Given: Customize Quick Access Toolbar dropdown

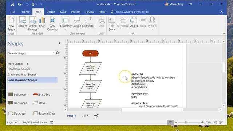Looking at the screenshot, I should tap(41, 4).
